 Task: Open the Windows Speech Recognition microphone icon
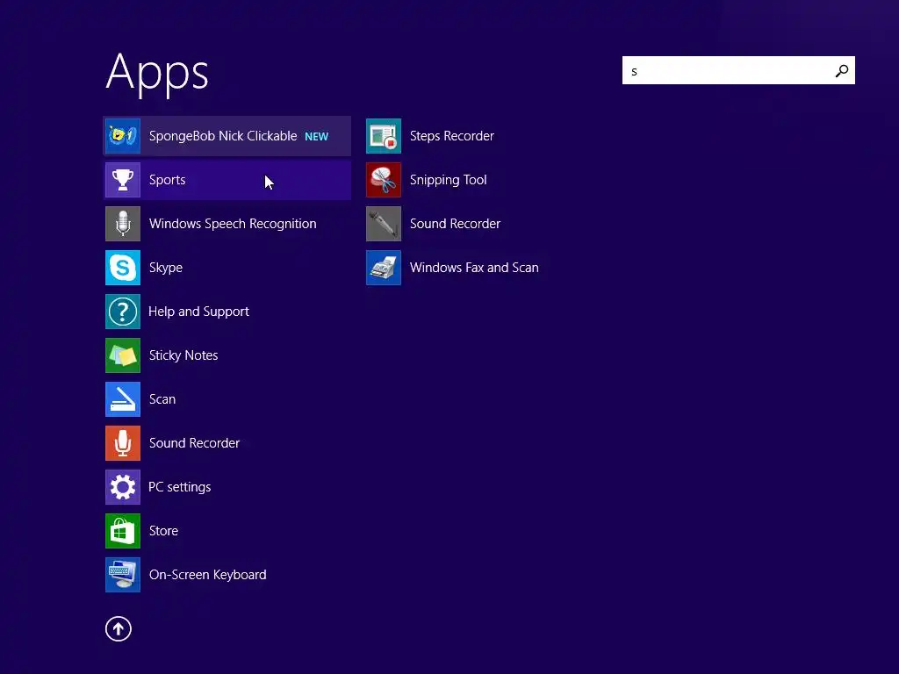coord(123,224)
